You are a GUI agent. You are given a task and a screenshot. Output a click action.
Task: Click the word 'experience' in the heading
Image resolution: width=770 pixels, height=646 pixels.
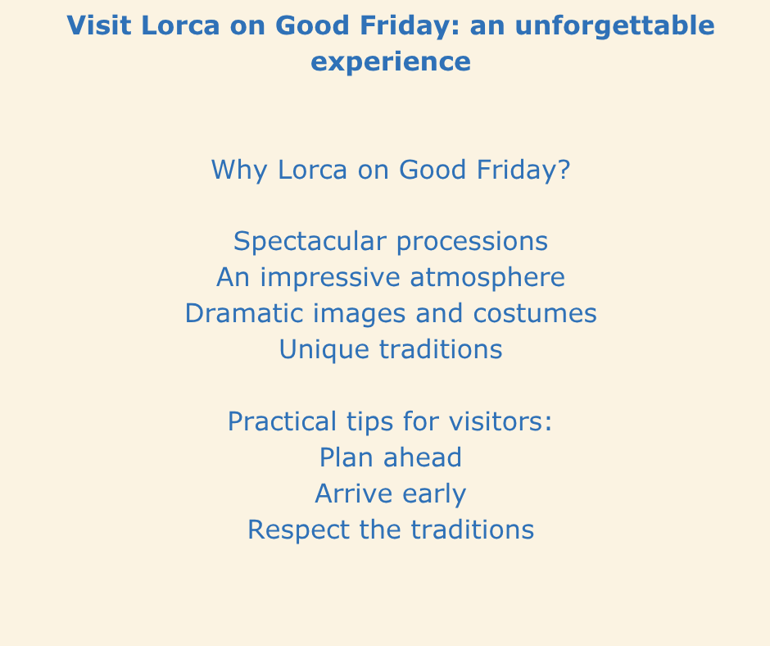[x=391, y=62]
